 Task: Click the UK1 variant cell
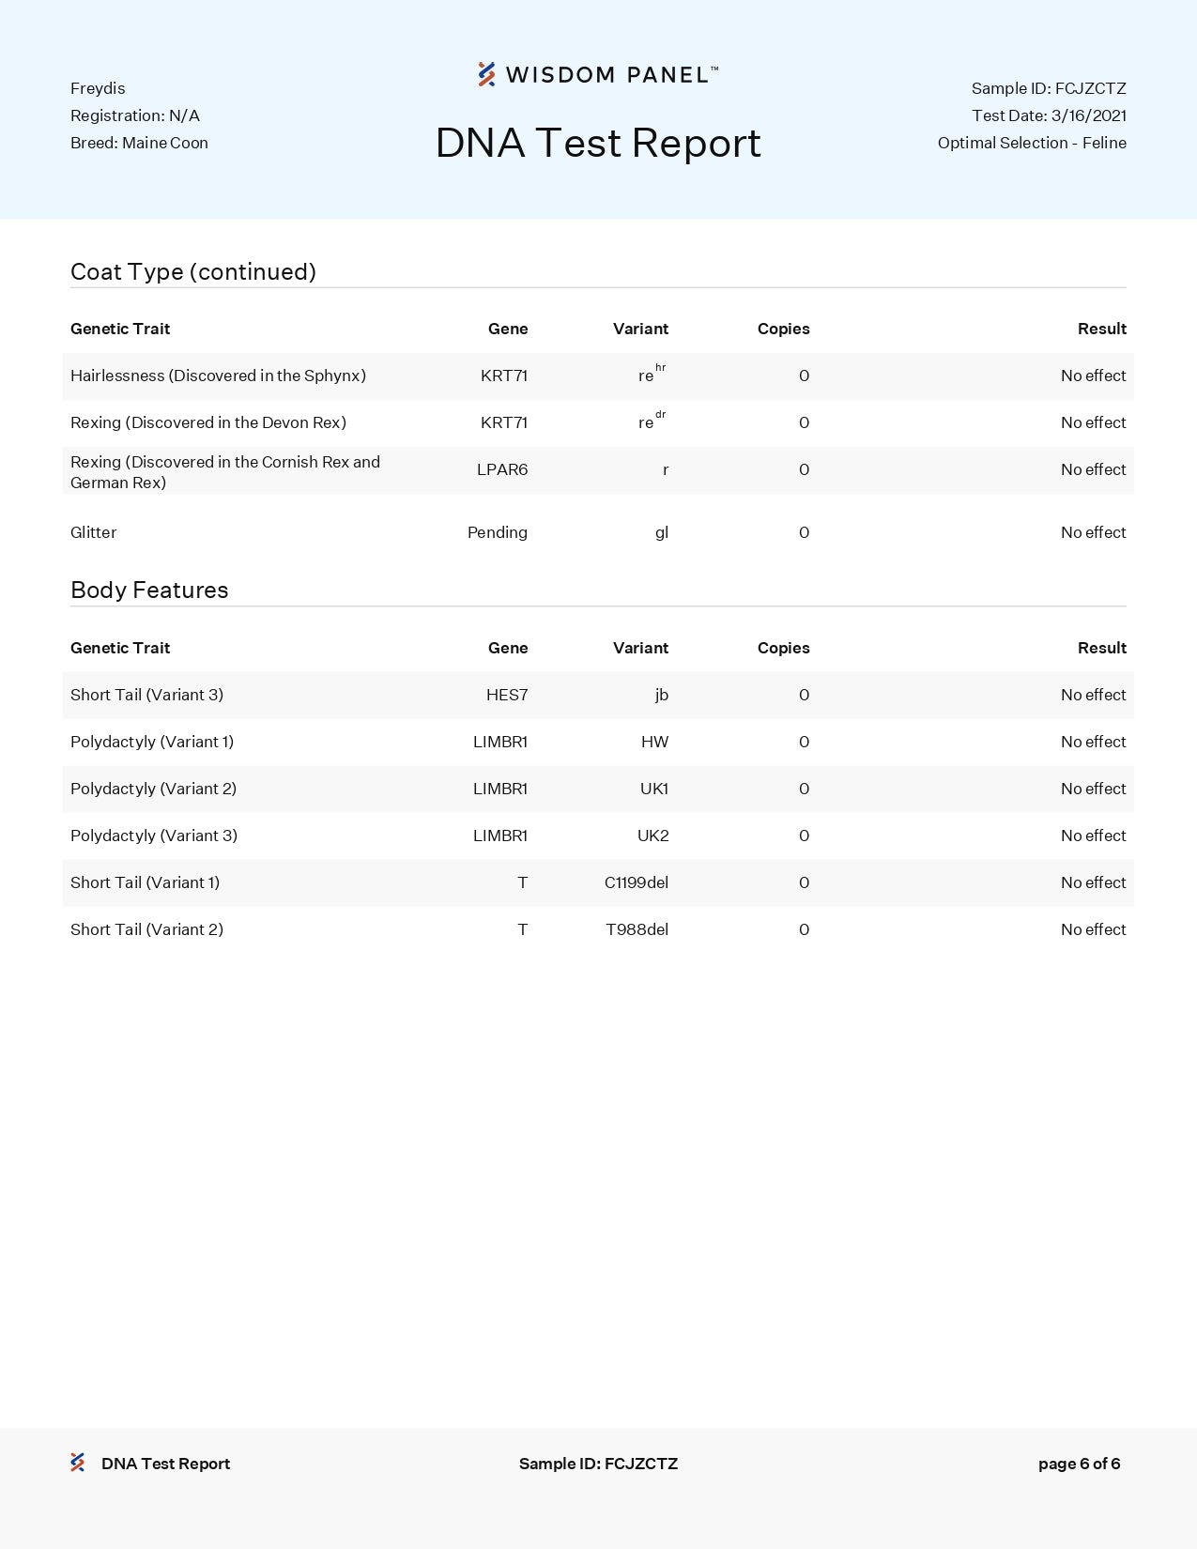tap(653, 789)
